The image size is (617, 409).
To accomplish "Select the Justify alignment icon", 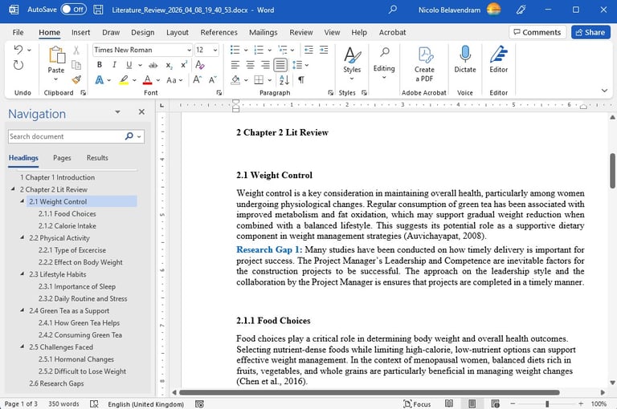I will 280,65.
